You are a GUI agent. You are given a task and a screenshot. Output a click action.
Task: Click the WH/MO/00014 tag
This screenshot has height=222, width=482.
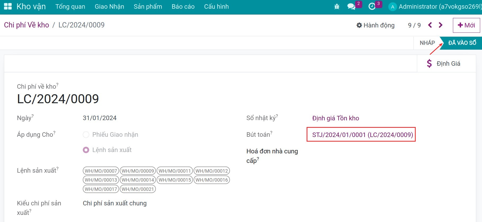click(138, 180)
